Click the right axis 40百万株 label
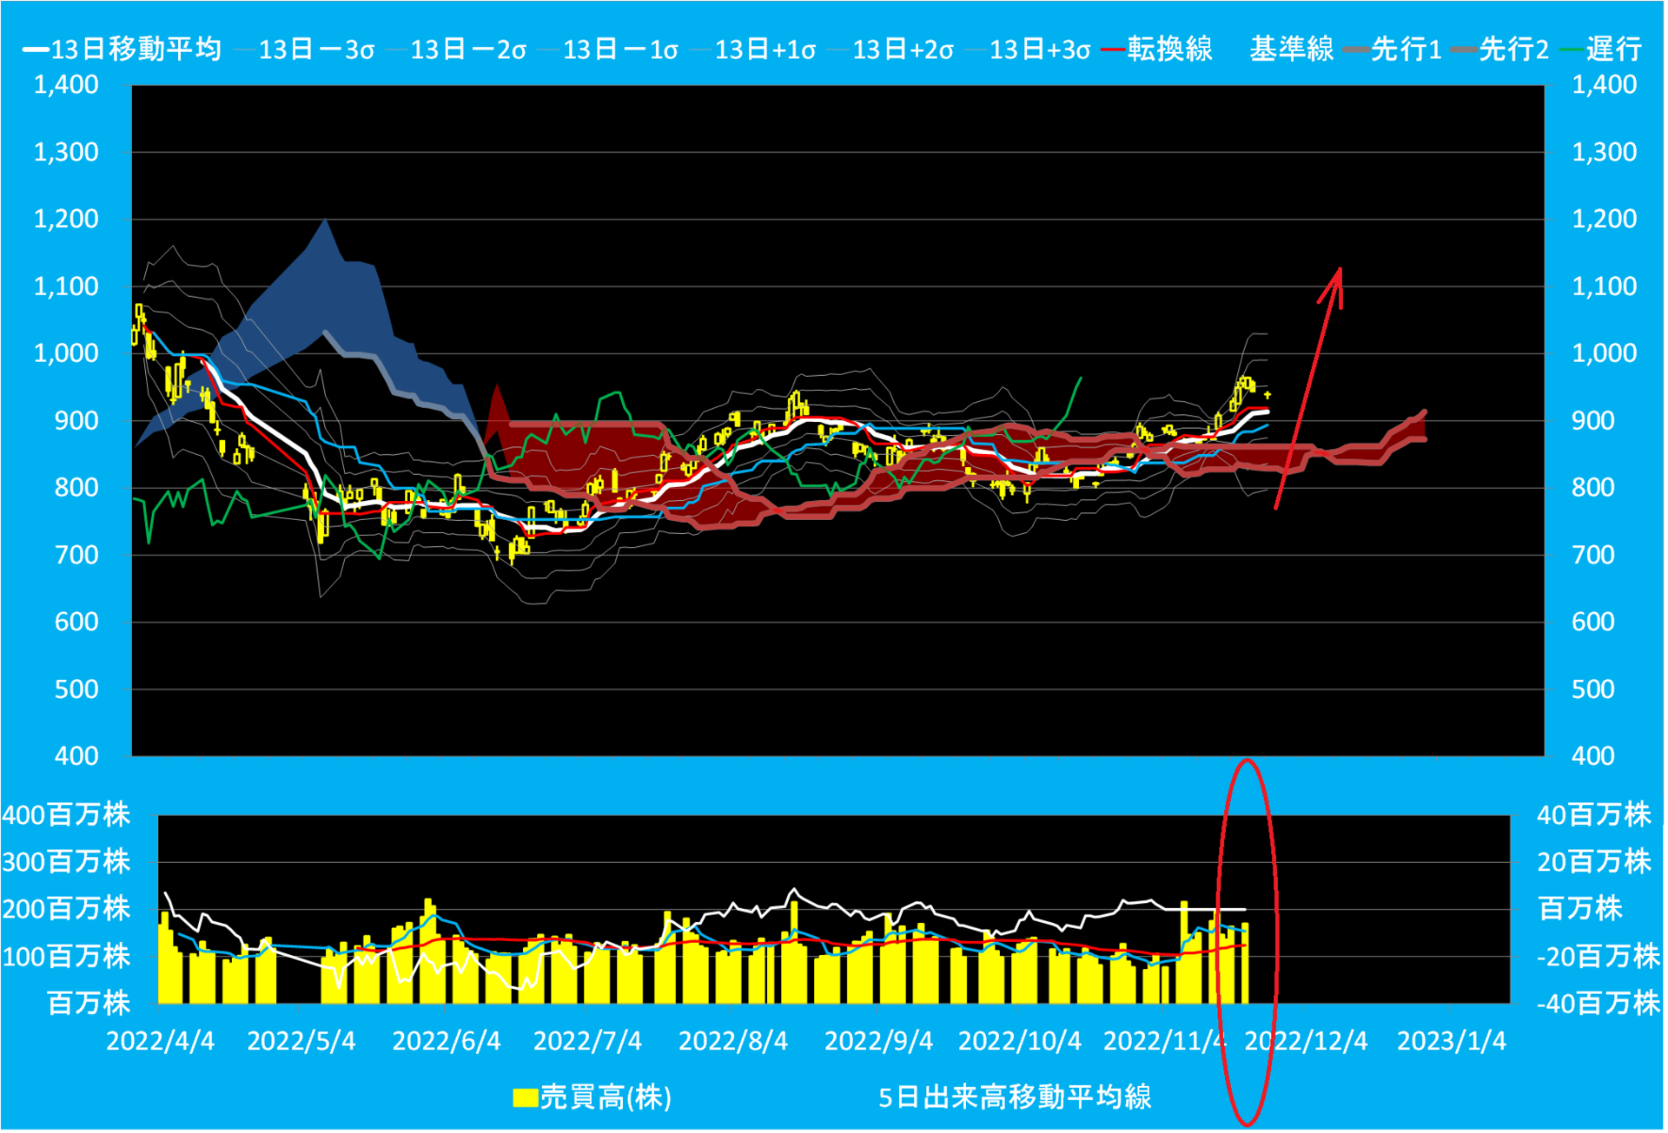The image size is (1668, 1133). click(1594, 815)
